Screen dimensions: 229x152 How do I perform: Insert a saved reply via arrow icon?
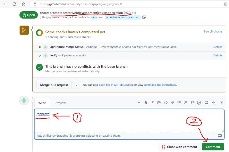click(214, 103)
